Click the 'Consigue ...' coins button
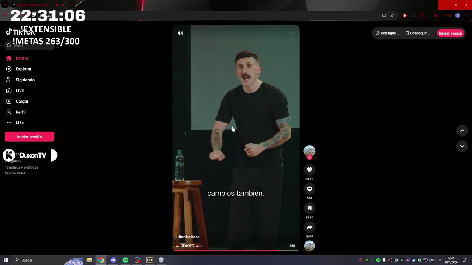Image resolution: width=472 pixels, height=265 pixels. click(388, 33)
